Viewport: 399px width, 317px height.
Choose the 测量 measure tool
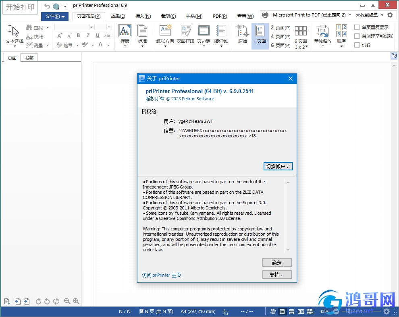coord(35,45)
